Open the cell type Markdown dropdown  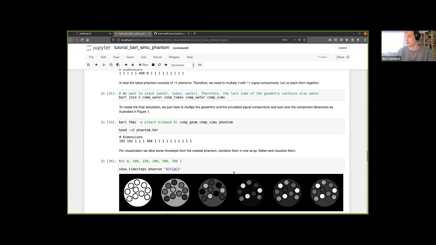click(182, 65)
